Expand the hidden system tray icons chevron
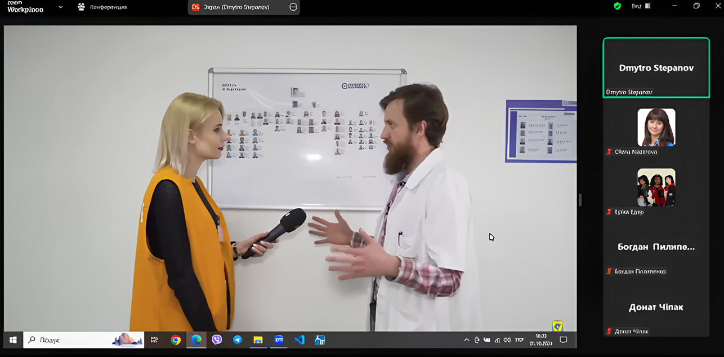724x357 pixels. point(466,340)
